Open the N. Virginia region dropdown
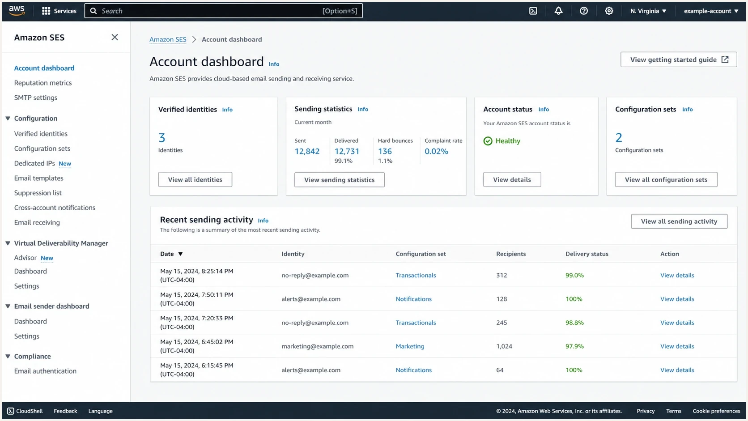 tap(648, 11)
